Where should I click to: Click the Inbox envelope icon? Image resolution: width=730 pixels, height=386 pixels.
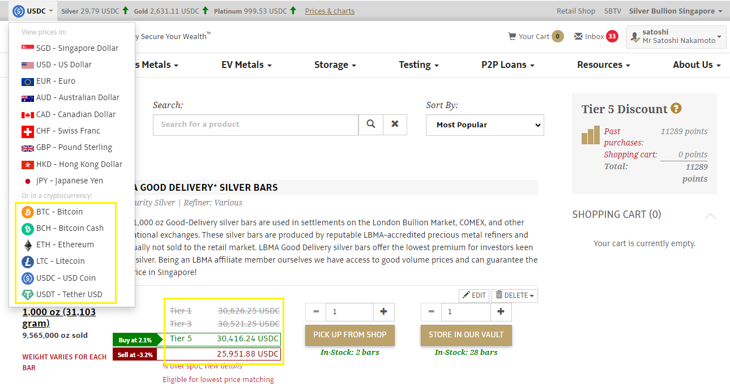[x=578, y=36]
